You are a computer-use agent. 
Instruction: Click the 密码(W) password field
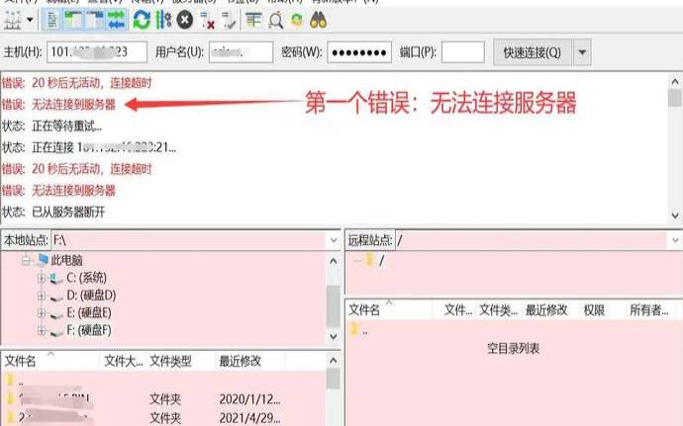pyautogui.click(x=359, y=52)
